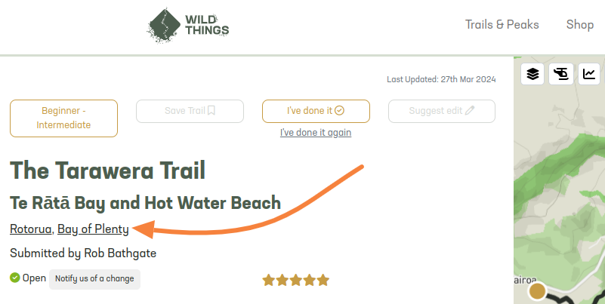The image size is (605, 304).
Task: Open the Trails & Peaks menu
Action: (502, 25)
